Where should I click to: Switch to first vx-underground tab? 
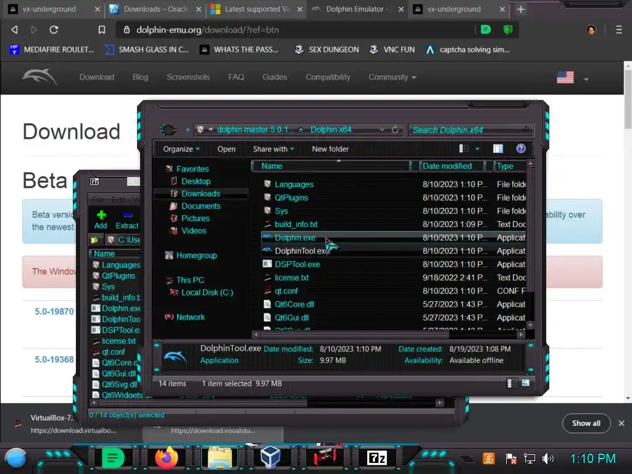click(54, 9)
